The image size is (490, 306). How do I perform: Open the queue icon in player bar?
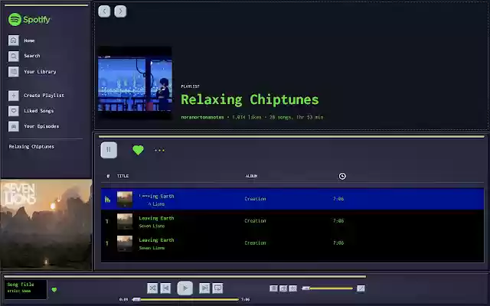(x=274, y=288)
